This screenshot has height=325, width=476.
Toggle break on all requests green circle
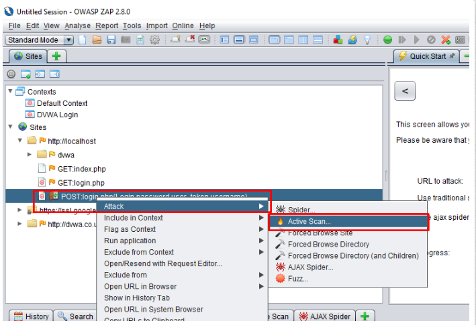tap(387, 40)
